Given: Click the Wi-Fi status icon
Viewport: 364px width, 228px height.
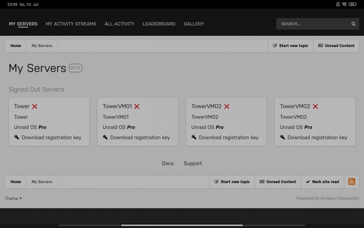Looking at the screenshot, I should pos(344,4).
